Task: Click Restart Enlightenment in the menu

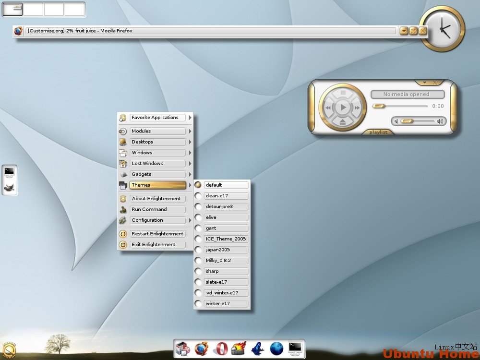Action: click(x=158, y=234)
